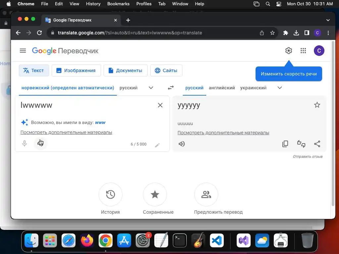339x254 pixels.
Task: Copy the translation to clipboard
Action: pos(285,144)
